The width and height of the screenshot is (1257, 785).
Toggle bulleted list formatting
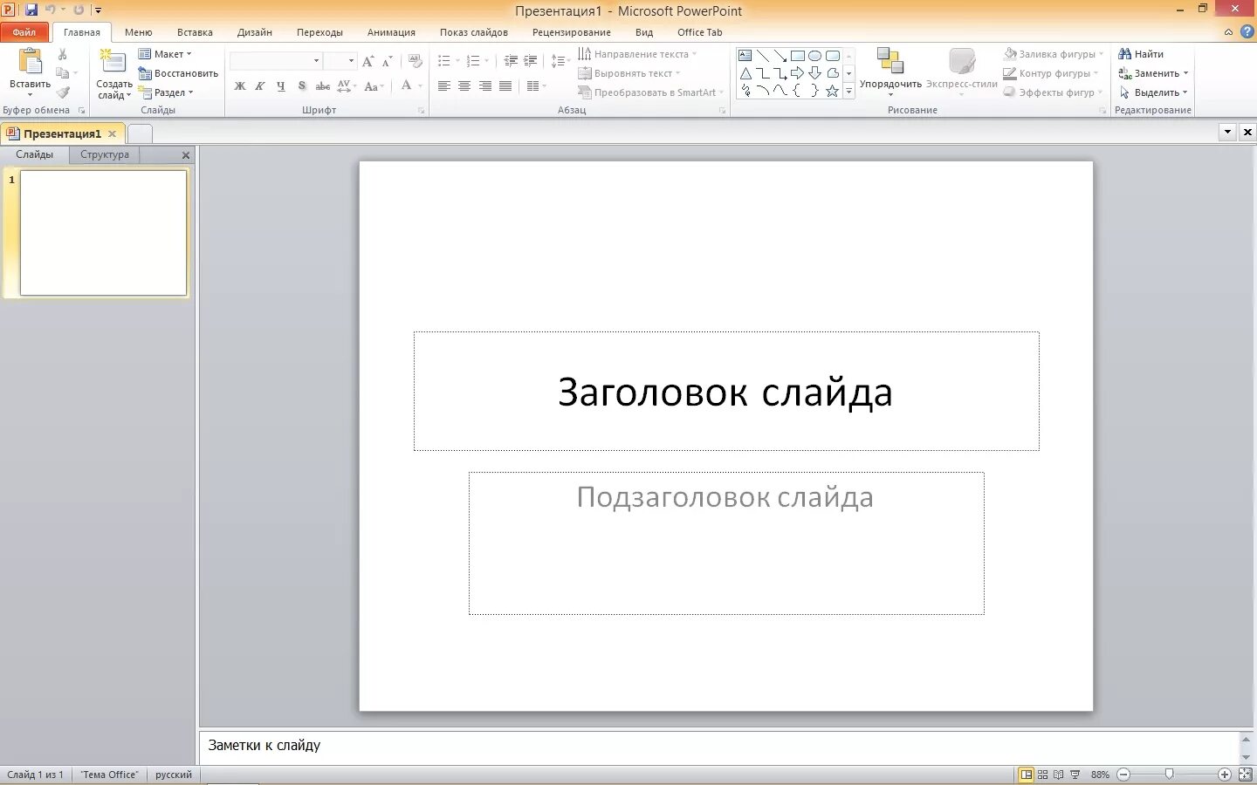[x=445, y=60]
